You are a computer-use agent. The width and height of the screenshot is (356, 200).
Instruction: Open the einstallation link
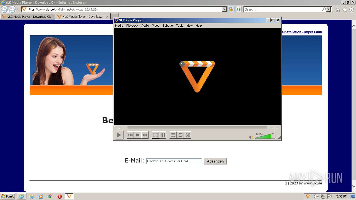point(291,32)
